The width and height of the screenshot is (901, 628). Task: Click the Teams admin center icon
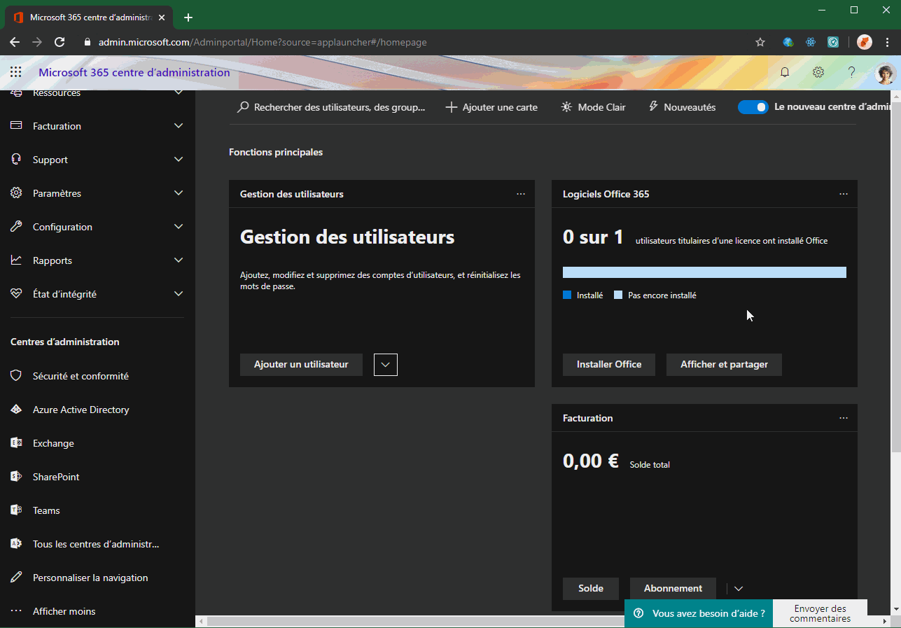tap(17, 510)
